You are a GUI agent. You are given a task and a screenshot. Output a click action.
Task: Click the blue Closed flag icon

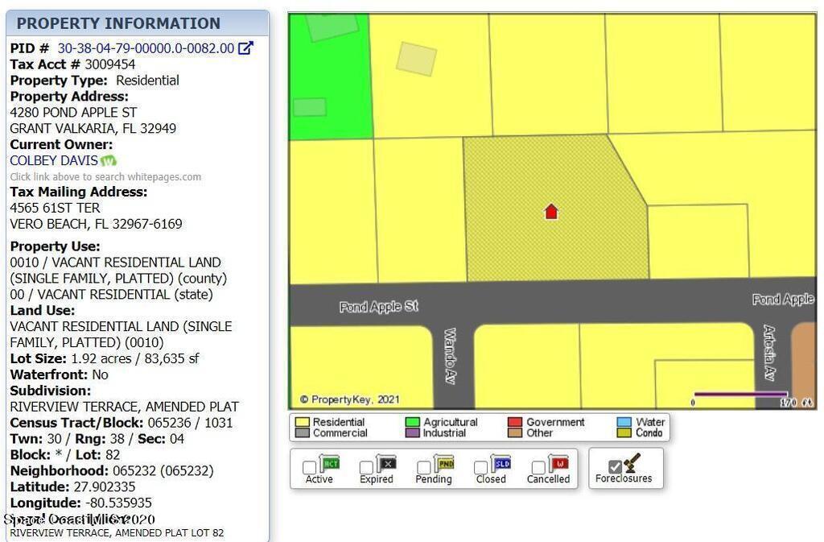[x=501, y=463]
